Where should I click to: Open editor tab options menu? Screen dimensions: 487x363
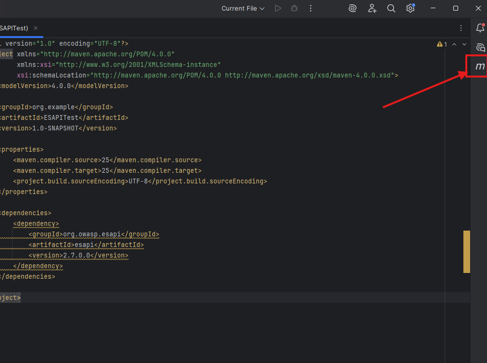(461, 28)
